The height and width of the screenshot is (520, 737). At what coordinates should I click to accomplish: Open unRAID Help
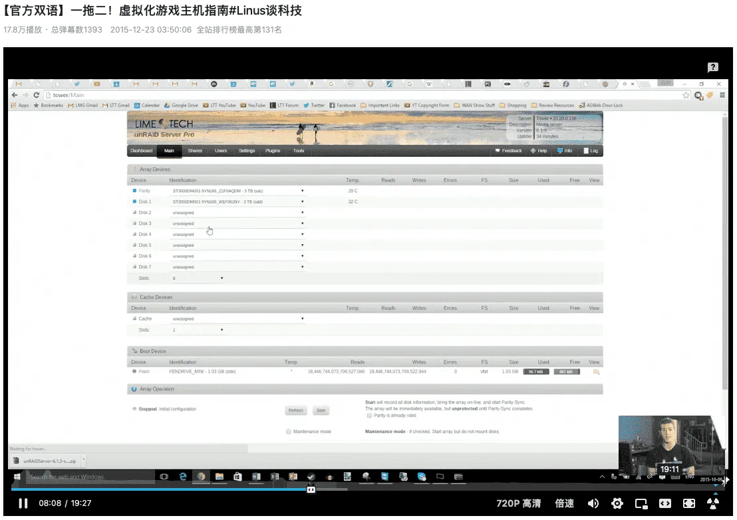[538, 150]
